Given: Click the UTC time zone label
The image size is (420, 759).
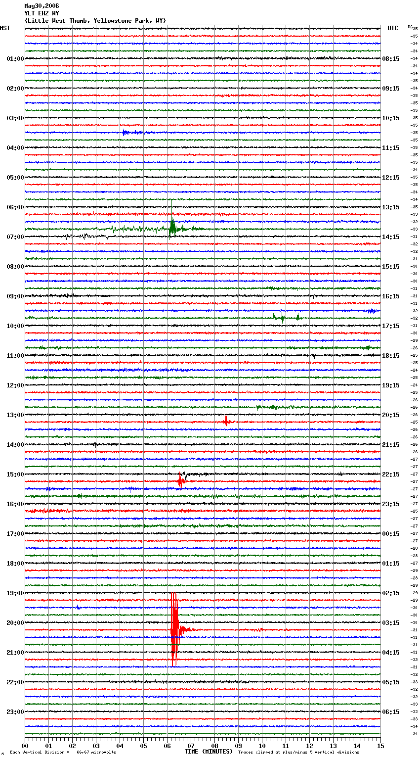Looking at the screenshot, I should coord(393,28).
